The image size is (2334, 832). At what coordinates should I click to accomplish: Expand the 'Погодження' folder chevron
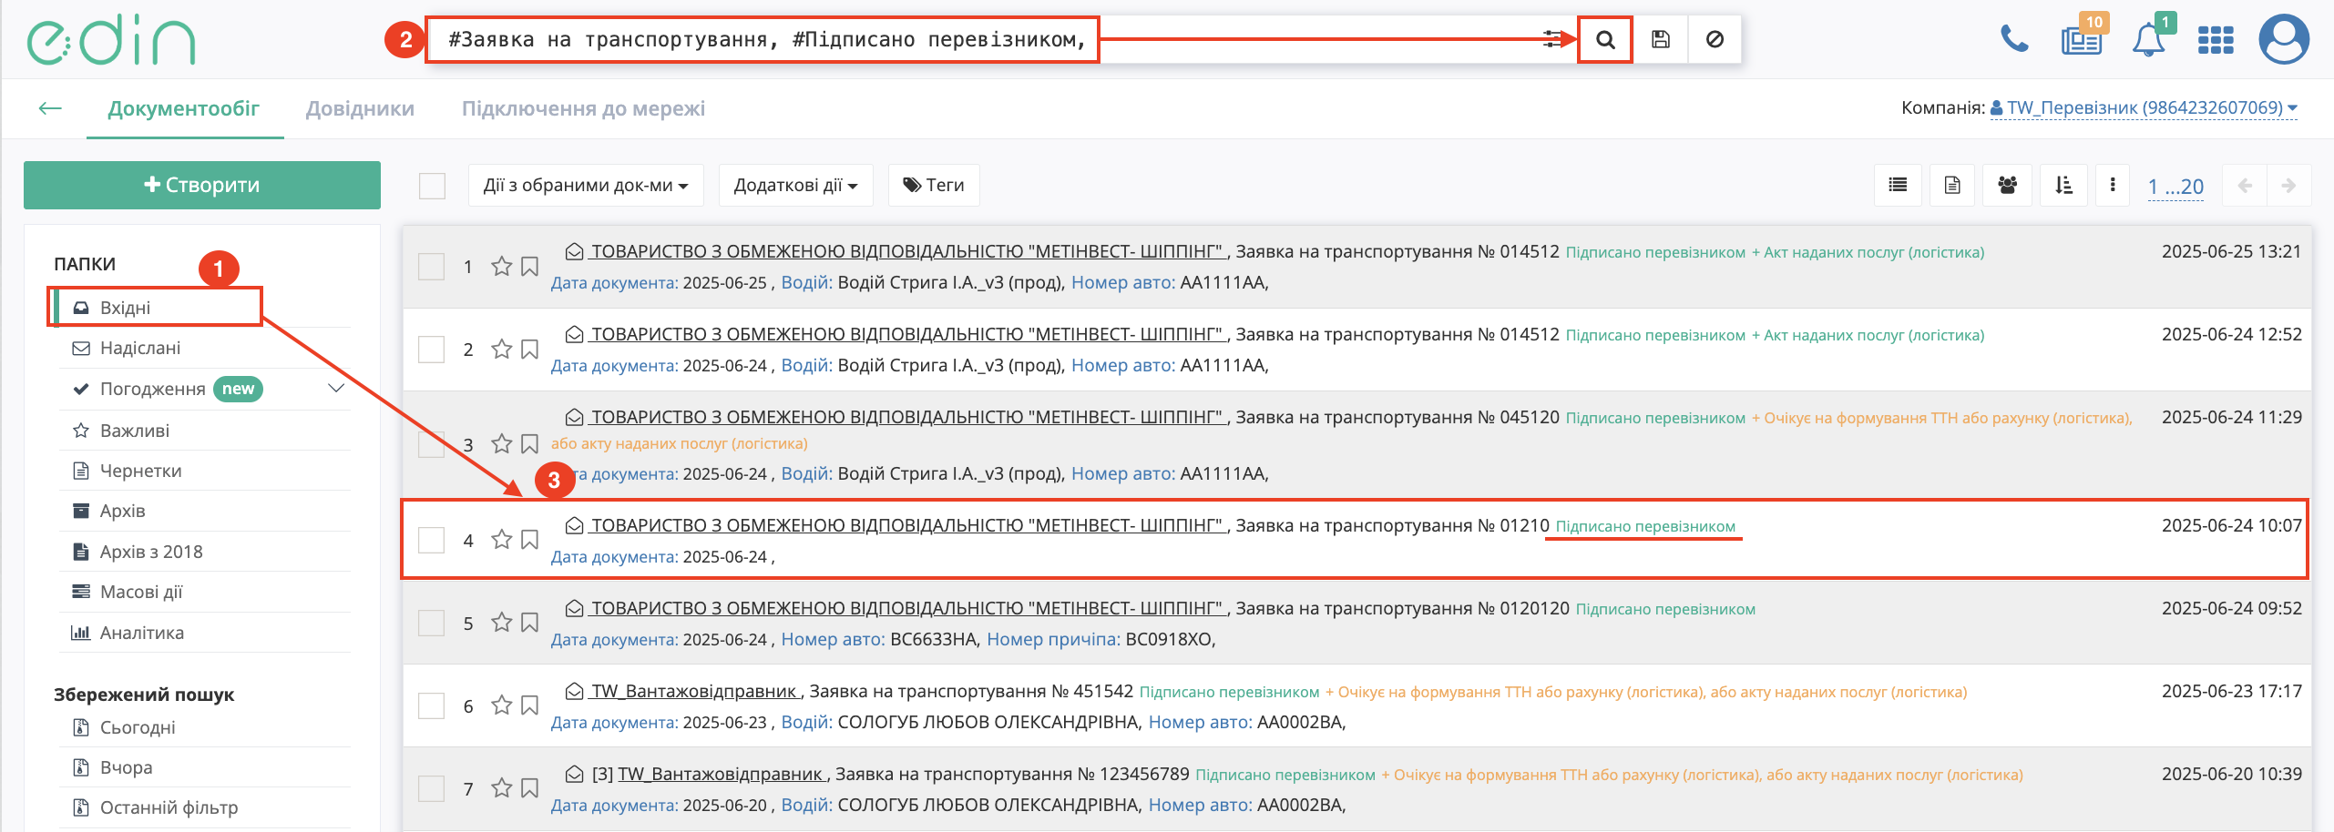pos(336,389)
